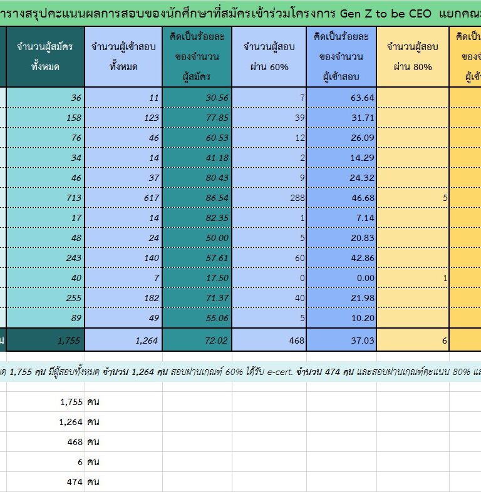The image size is (481, 492).
Task: Select the total percentage cell 72.02
Action: (197, 340)
